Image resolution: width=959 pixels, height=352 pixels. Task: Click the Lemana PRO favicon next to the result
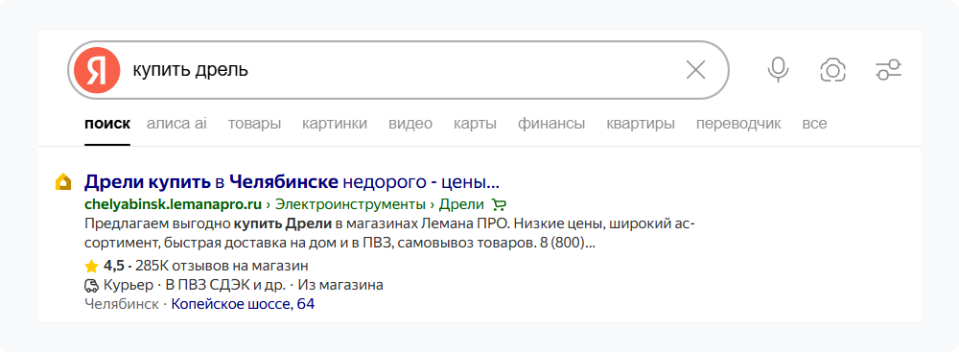point(63,182)
